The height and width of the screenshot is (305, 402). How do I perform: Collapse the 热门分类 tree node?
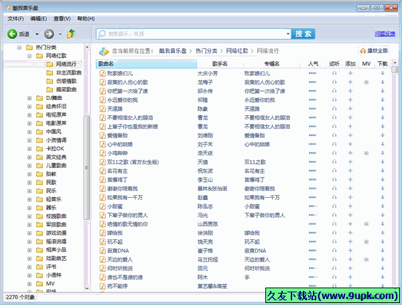coord(19,48)
